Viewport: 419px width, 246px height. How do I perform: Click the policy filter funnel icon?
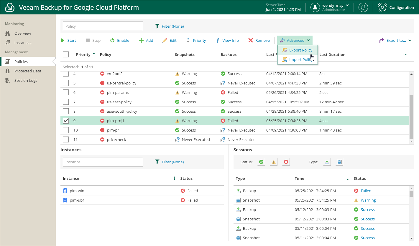coord(157,26)
